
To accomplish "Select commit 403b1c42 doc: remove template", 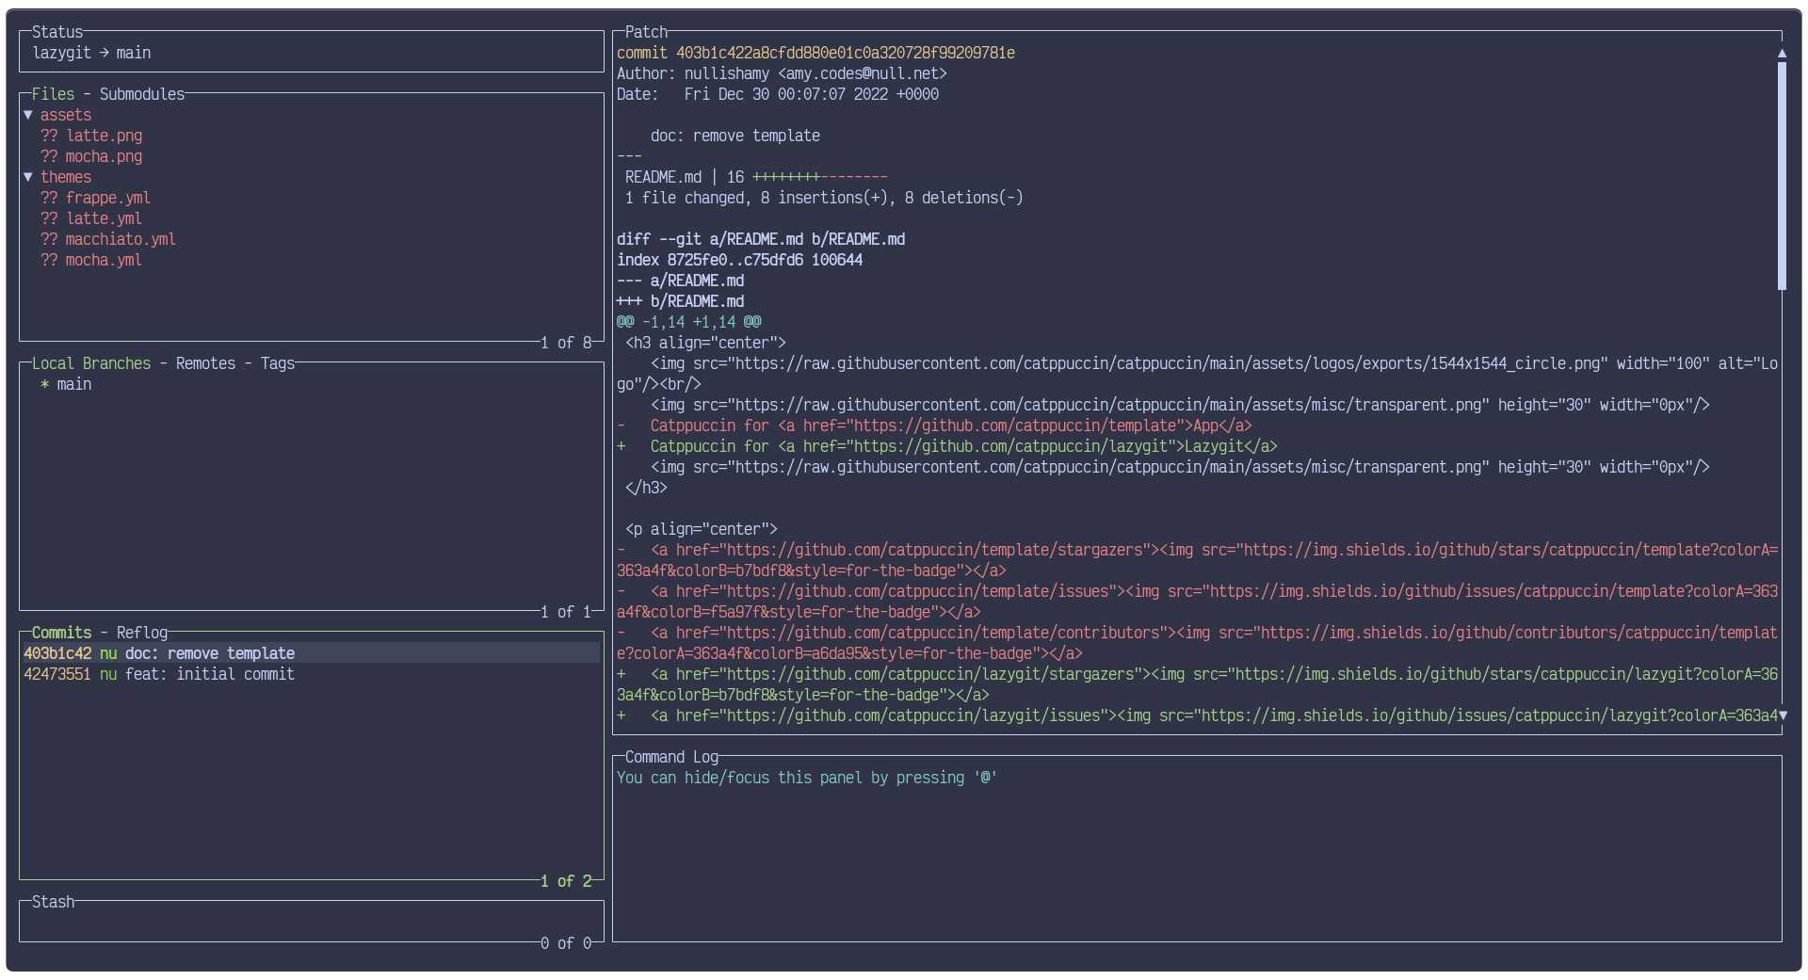I will 311,653.
